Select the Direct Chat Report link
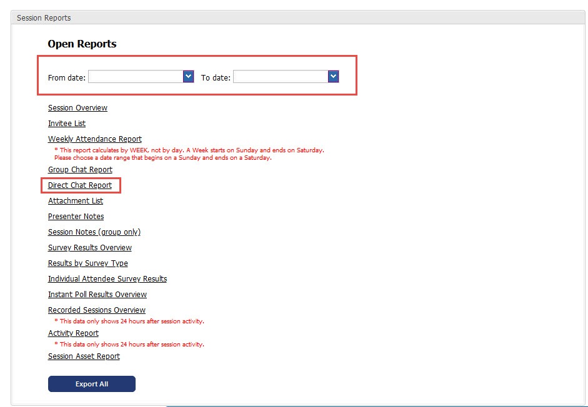 coord(80,185)
